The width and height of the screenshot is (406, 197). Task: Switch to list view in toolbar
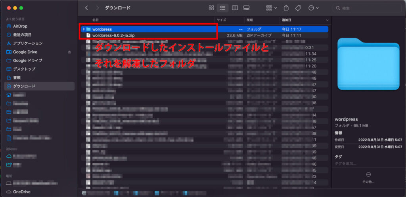[223, 8]
